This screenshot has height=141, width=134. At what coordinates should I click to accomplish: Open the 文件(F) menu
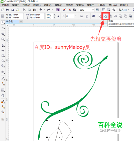coord(5,5)
